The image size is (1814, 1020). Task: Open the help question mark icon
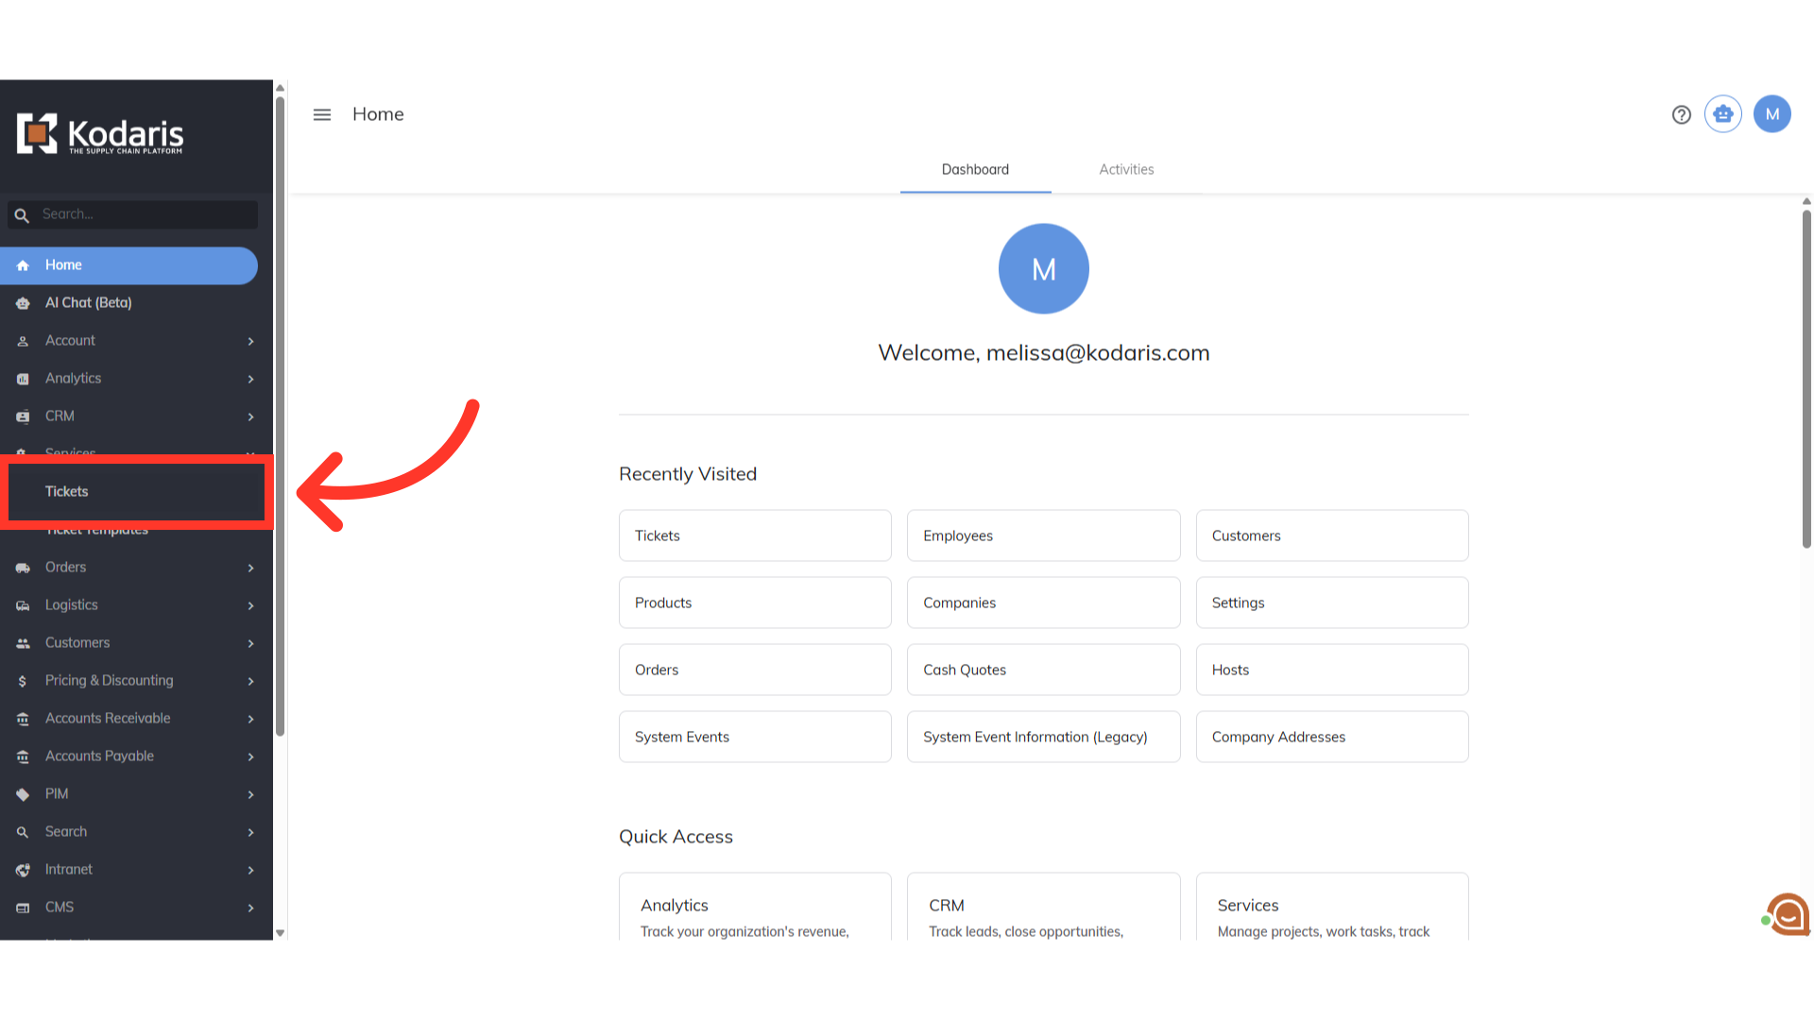(1681, 114)
